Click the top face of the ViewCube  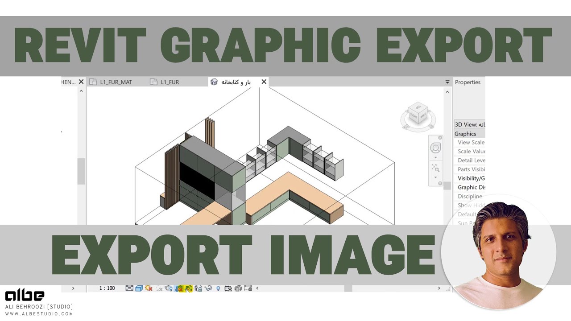418,107
